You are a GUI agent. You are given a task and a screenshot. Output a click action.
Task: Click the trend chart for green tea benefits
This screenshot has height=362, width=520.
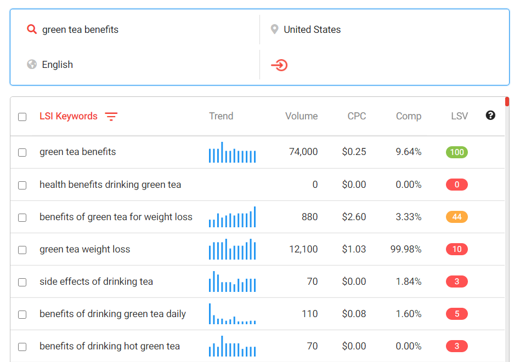pyautogui.click(x=232, y=153)
